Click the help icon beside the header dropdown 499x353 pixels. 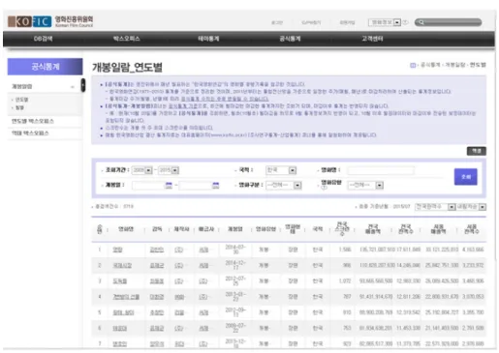pyautogui.click(x=406, y=22)
